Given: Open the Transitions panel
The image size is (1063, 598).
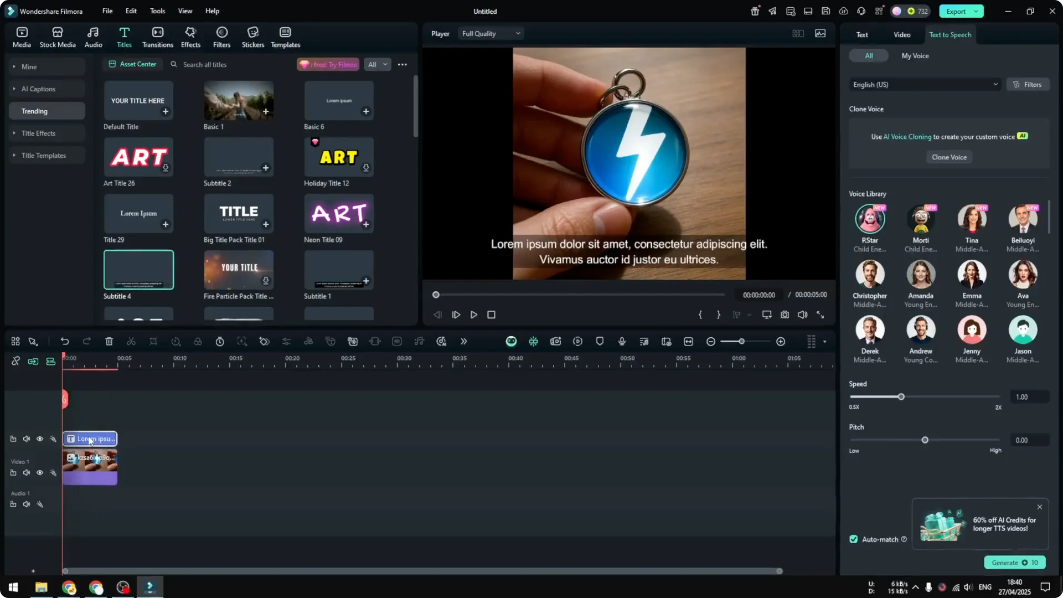Looking at the screenshot, I should point(157,37).
